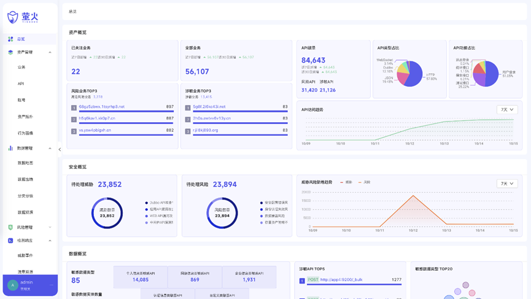Toggle the WEB API legend entry
This screenshot has width=531, height=299.
159,216
